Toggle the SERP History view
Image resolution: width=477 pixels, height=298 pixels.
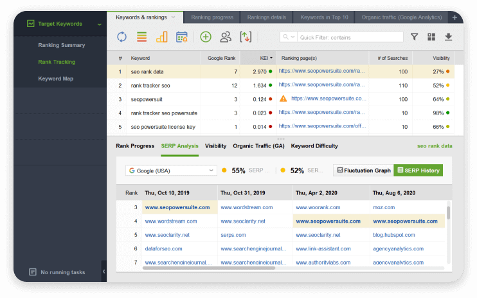click(x=418, y=171)
